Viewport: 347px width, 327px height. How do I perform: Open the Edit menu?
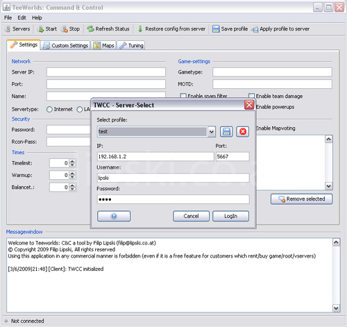pyautogui.click(x=22, y=18)
